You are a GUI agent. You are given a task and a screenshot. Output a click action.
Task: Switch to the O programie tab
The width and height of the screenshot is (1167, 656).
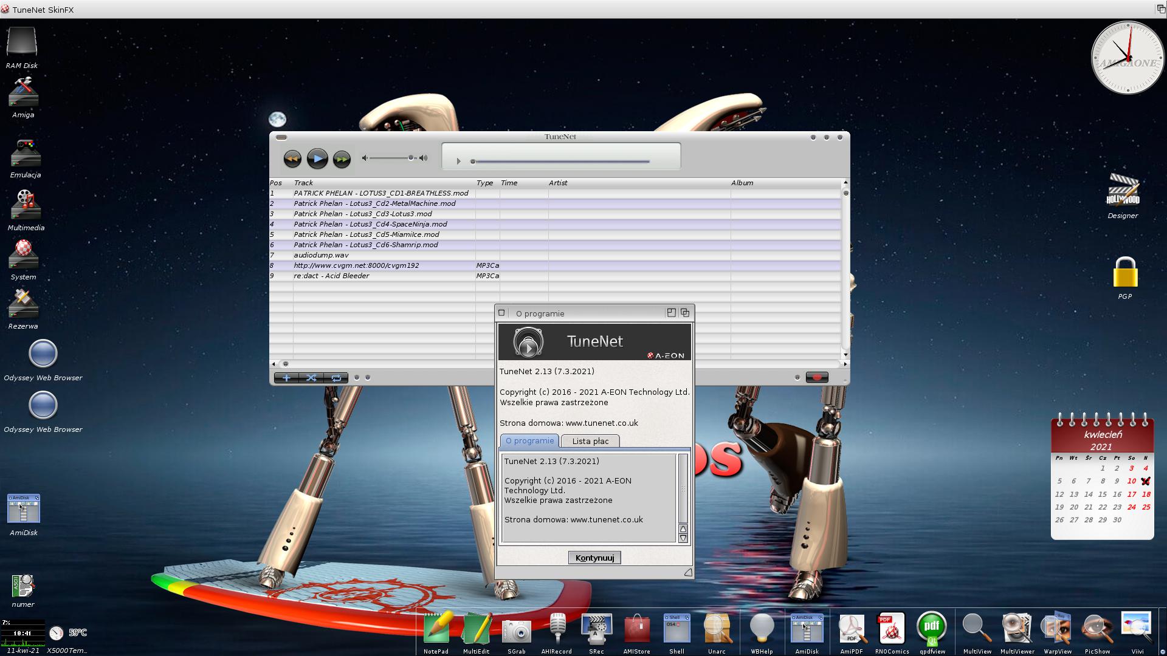pyautogui.click(x=529, y=441)
